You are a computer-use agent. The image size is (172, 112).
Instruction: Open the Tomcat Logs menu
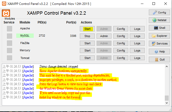(137, 58)
